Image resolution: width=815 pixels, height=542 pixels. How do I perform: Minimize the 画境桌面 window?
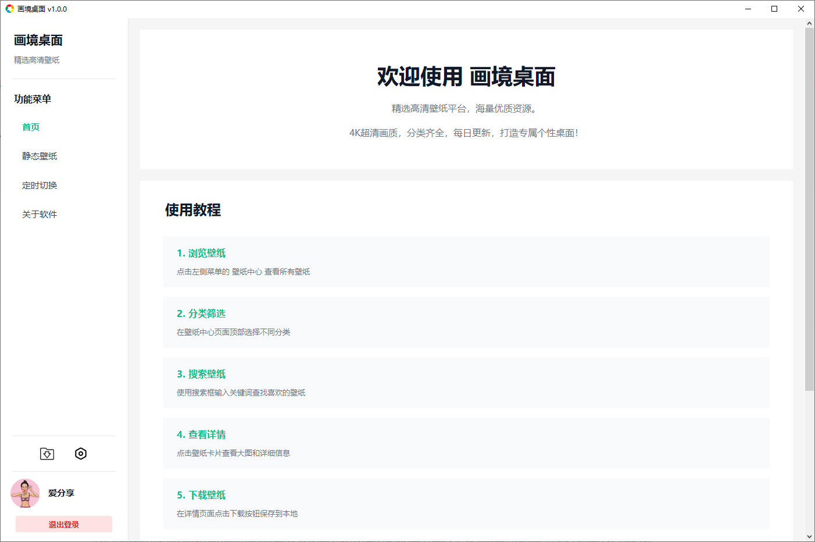coord(748,9)
